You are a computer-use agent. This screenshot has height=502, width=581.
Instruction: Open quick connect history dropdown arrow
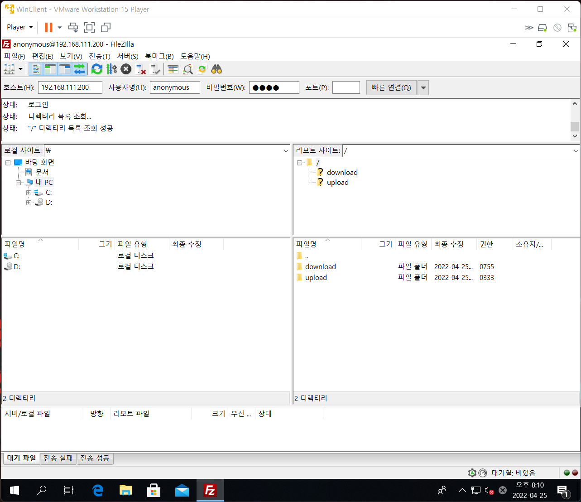(x=423, y=87)
